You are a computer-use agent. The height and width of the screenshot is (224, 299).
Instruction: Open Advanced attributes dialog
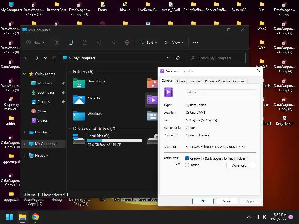click(x=241, y=165)
